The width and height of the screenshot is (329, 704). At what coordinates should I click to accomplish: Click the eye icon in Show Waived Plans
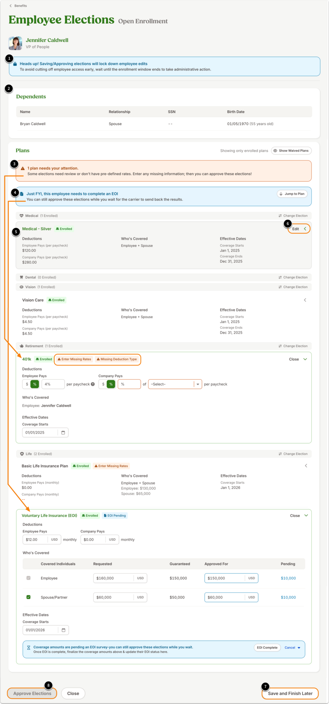(275, 151)
